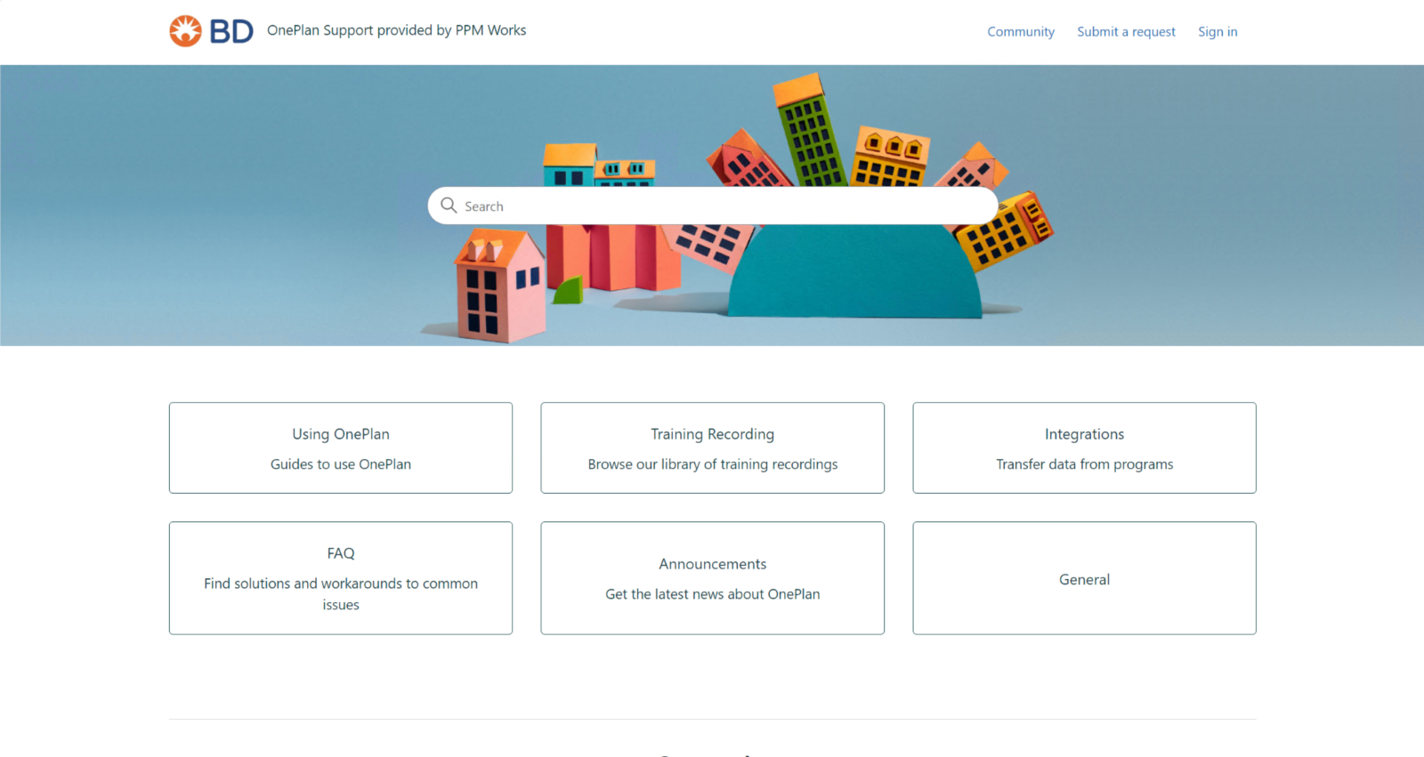Click the BD logo in header
Screen dimensions: 1424x757
click(212, 31)
